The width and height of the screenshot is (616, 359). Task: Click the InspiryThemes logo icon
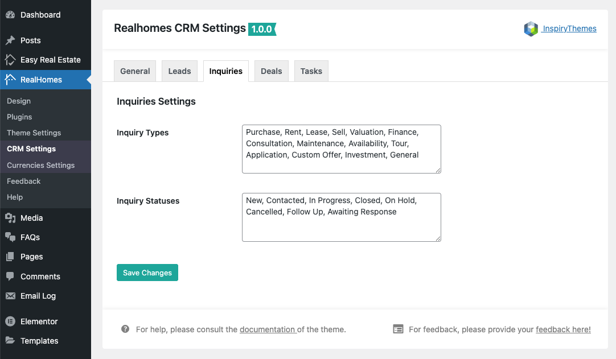531,29
